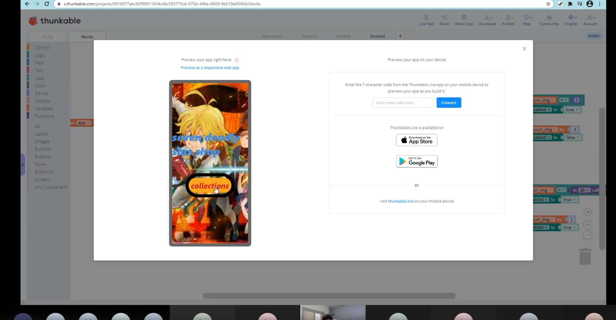The width and height of the screenshot is (616, 320).
Task: Click the vertical workspace scrollbar
Action: tap(602, 179)
